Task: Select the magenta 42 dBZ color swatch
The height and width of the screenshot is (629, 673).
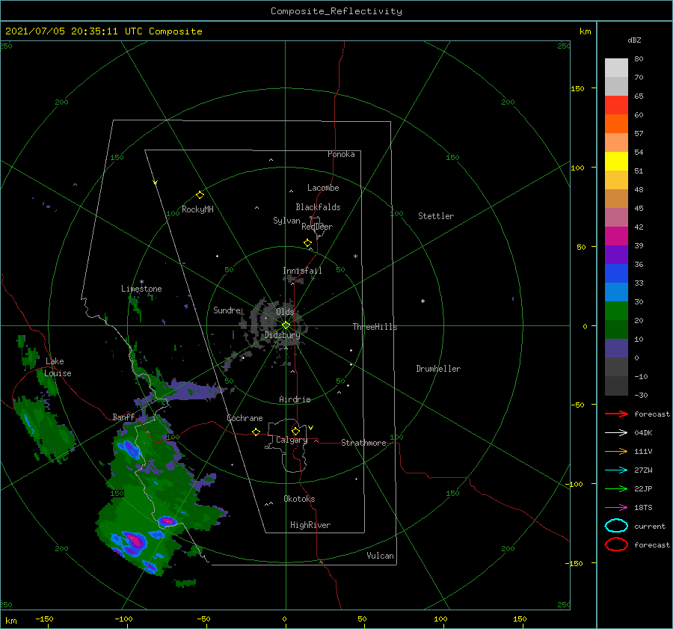Action: pyautogui.click(x=616, y=236)
